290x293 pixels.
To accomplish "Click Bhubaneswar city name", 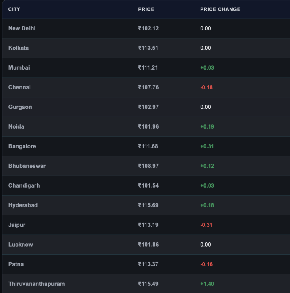I will pyautogui.click(x=27, y=166).
